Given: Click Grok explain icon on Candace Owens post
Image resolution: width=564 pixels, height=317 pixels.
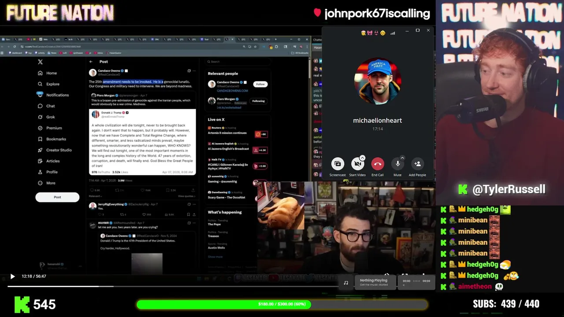Looking at the screenshot, I should [x=189, y=71].
